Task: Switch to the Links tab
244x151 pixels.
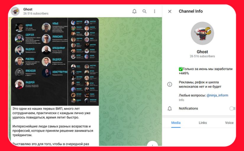Action: click(x=203, y=123)
